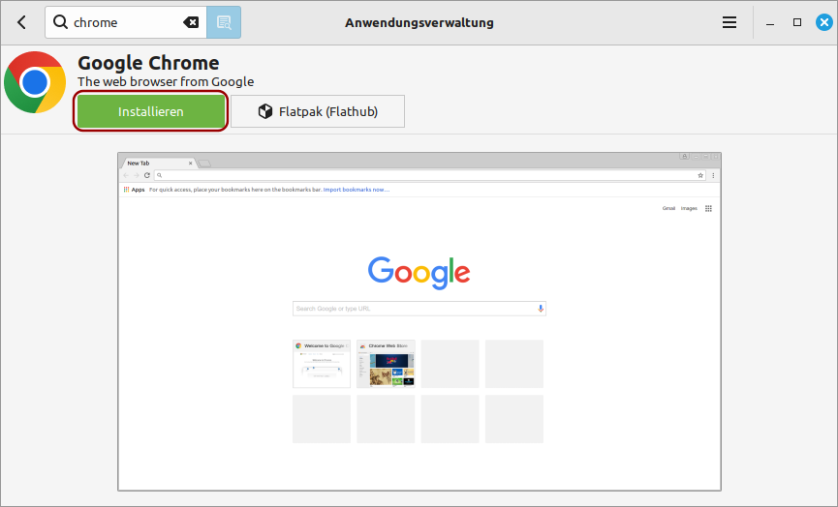Open the Chrome screenshot preview

click(x=419, y=321)
